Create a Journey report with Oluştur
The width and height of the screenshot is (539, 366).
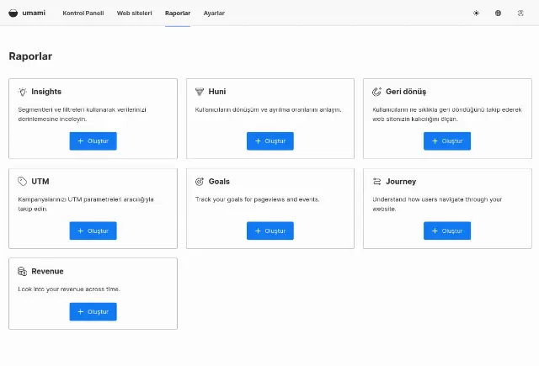(447, 231)
